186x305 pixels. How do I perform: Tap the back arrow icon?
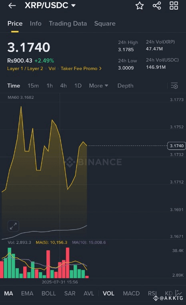12,6
